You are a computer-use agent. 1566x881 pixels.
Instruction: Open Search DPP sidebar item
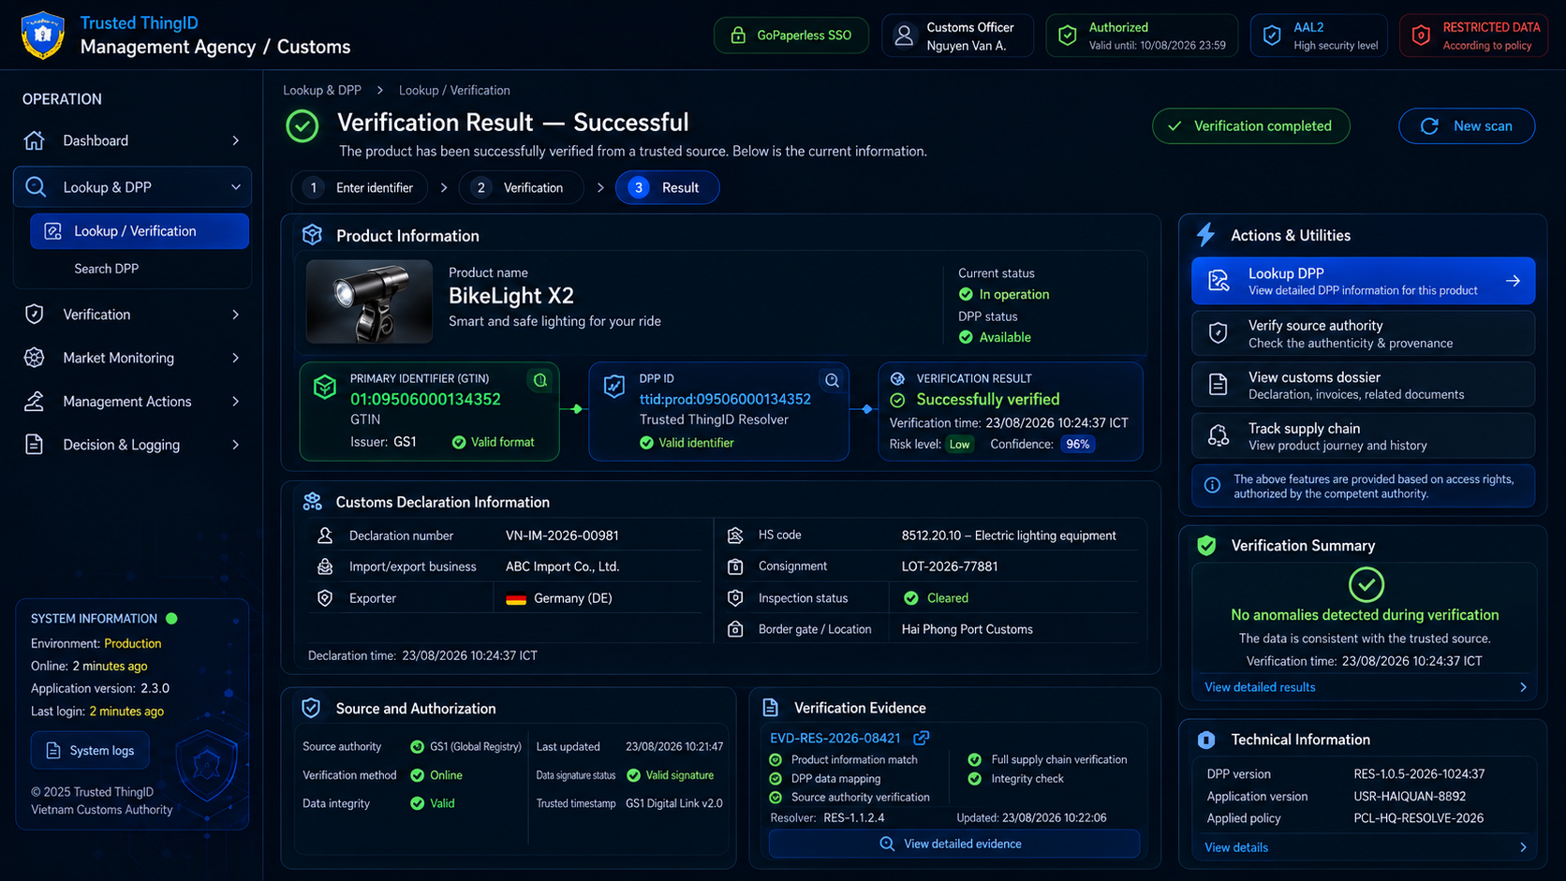107,269
